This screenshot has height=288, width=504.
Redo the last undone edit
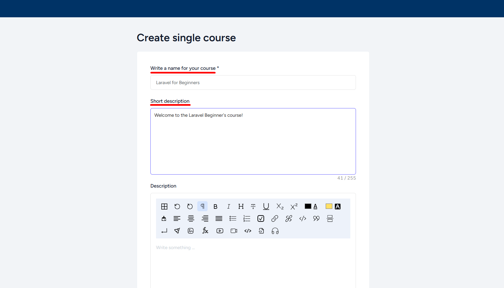click(x=190, y=207)
